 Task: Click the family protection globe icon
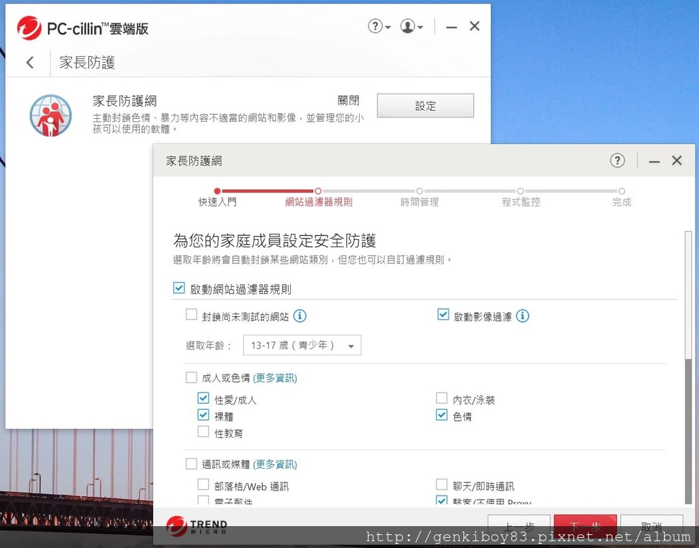click(51, 115)
